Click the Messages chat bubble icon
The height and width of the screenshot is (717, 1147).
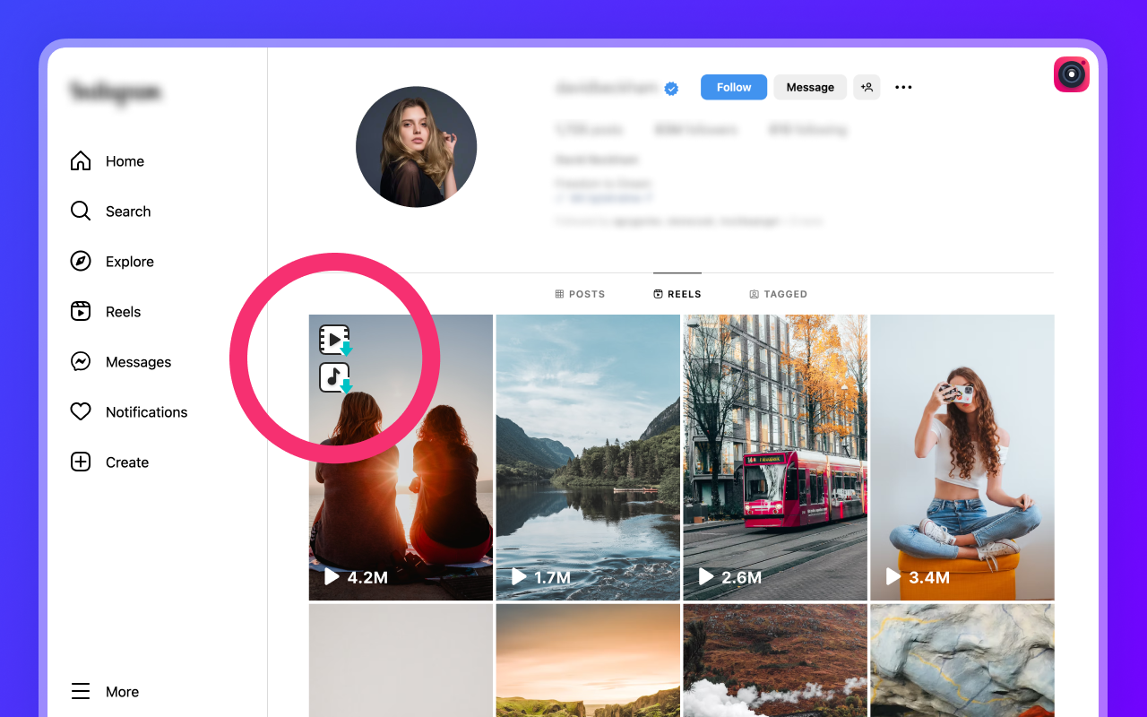pos(81,362)
